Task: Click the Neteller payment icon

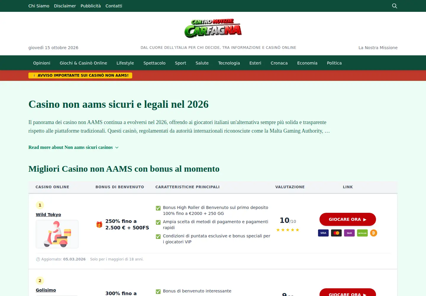Action: point(362,233)
